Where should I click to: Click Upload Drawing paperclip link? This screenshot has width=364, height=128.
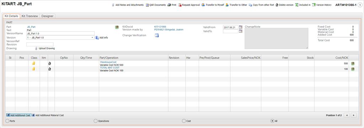[45, 48]
